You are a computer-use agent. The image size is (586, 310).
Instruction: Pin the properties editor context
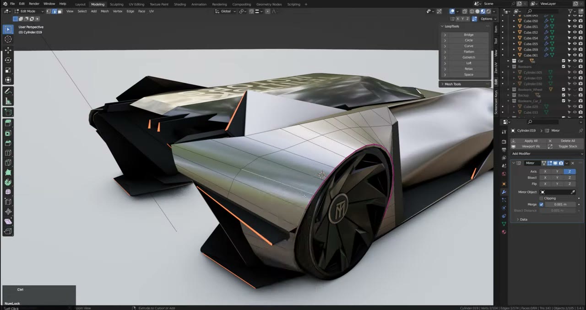pos(581,130)
